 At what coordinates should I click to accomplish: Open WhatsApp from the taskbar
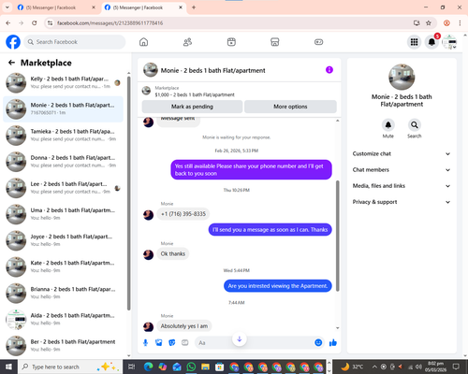pos(191,367)
